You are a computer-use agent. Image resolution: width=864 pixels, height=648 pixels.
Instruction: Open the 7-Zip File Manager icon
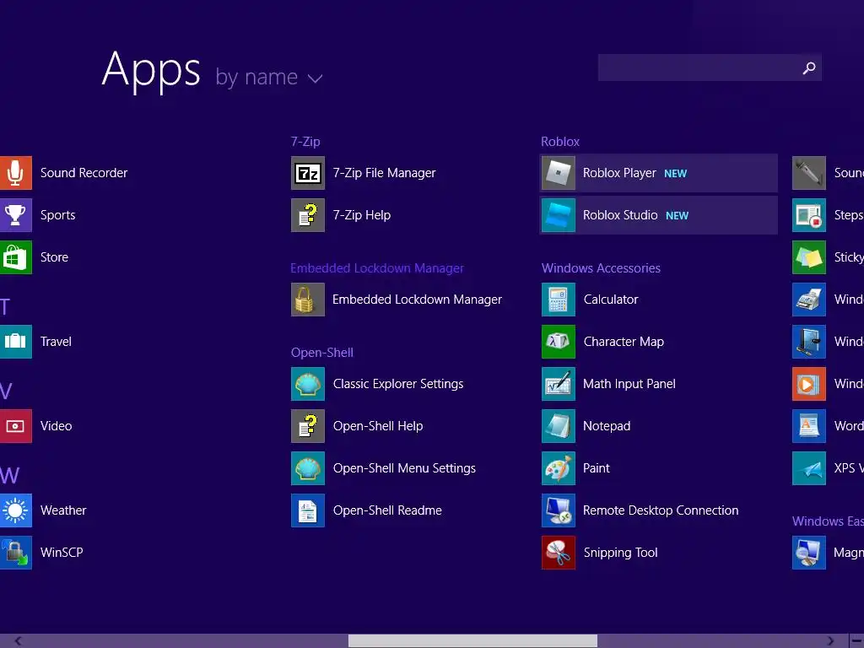307,173
